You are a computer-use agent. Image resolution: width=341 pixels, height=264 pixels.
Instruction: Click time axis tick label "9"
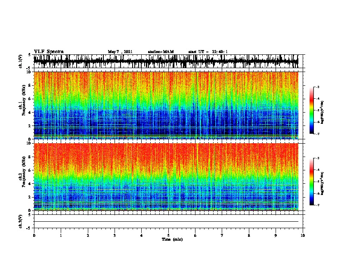[276, 236]
